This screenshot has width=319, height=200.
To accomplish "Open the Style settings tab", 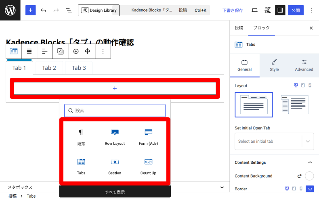I will (274, 65).
